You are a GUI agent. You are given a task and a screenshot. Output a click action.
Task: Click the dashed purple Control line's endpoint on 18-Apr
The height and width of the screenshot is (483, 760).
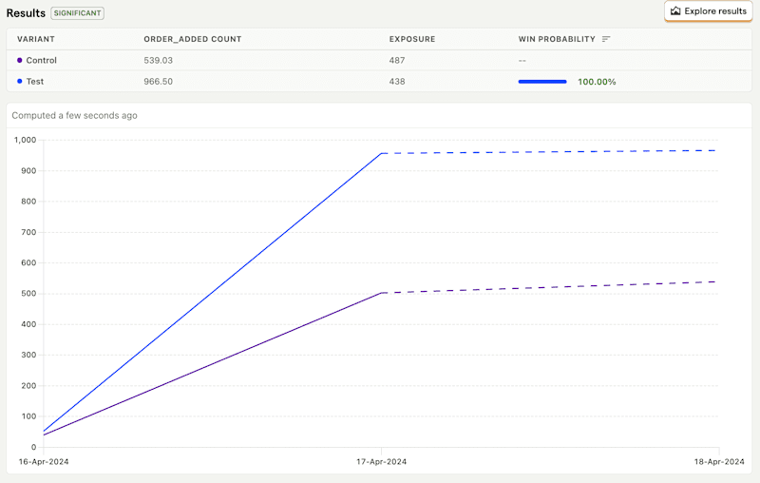[716, 281]
